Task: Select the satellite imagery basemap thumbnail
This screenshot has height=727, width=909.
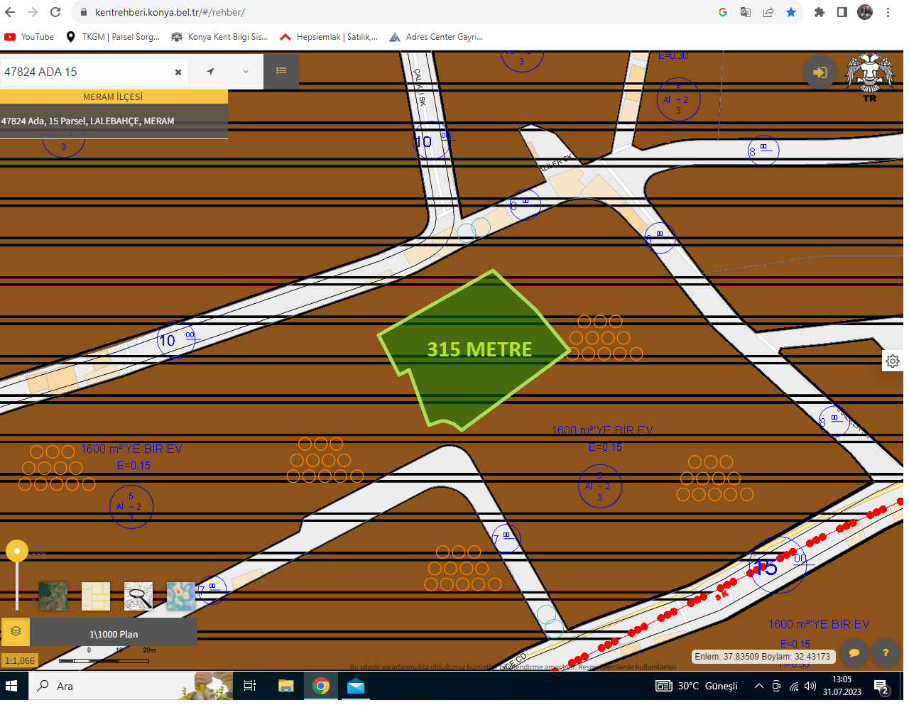Action: point(53,596)
